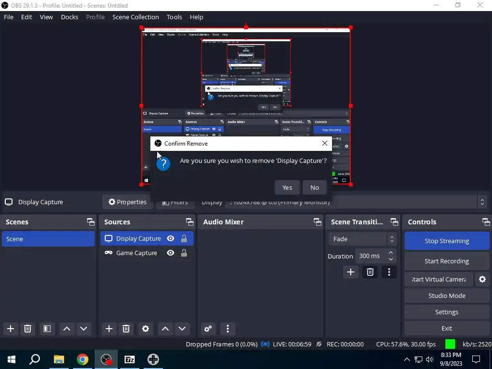
Task: Click Exit in Controls panel
Action: 447,328
